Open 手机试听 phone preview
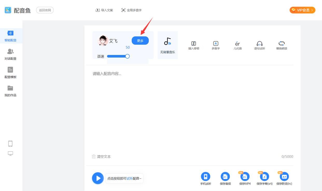The image size is (322, 191). pos(206,177)
